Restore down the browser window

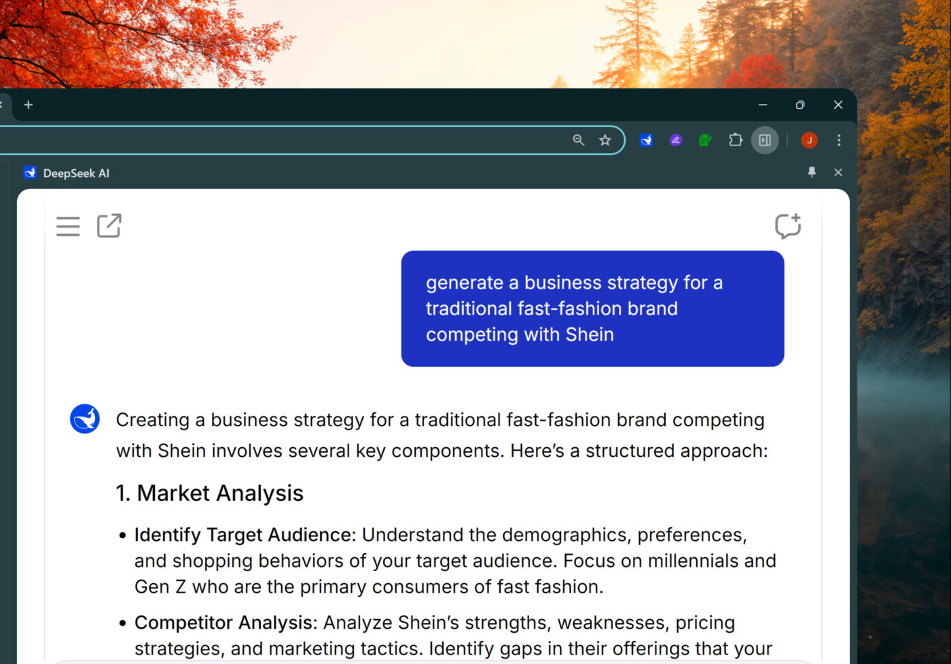[800, 105]
